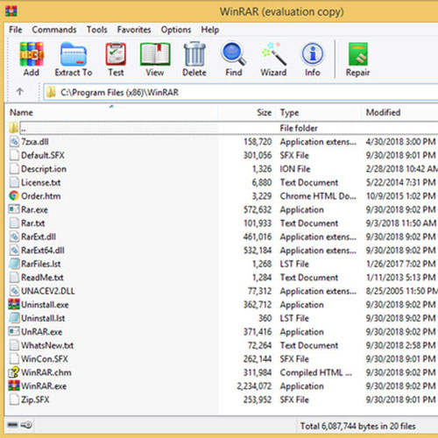Click the Compiled HTML type entry
Viewport: 438px width, 438px height.
[316, 372]
